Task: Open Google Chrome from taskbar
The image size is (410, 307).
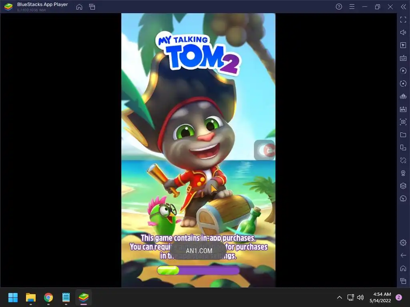Action: [48, 297]
